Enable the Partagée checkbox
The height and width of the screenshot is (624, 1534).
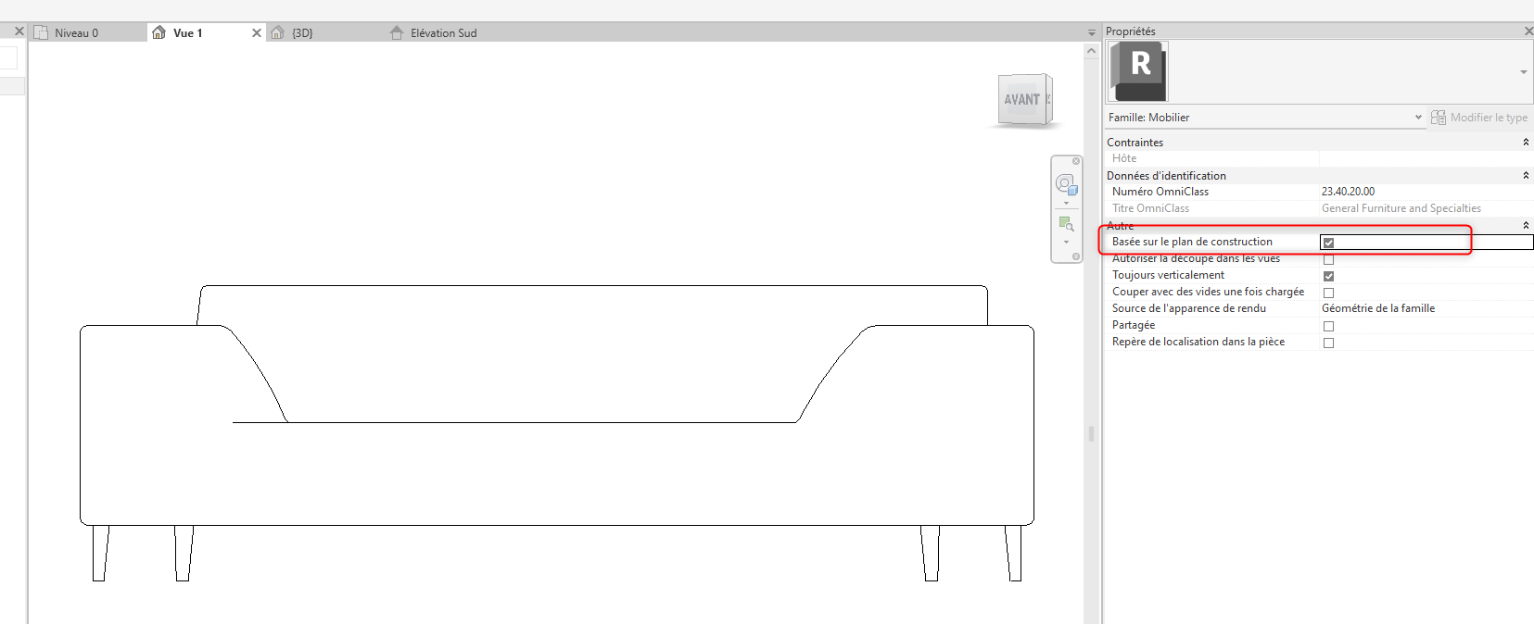pyautogui.click(x=1328, y=326)
